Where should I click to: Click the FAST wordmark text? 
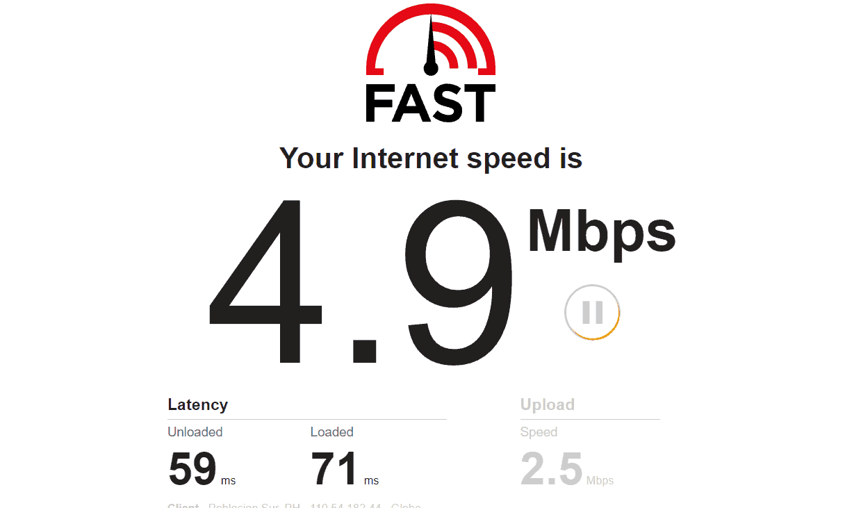(x=431, y=104)
